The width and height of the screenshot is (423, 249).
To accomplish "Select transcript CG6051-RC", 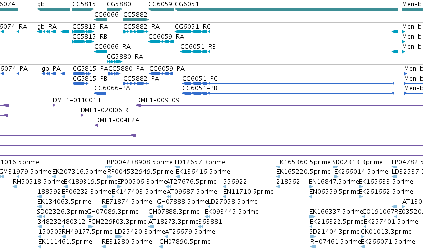I will tap(286, 32).
